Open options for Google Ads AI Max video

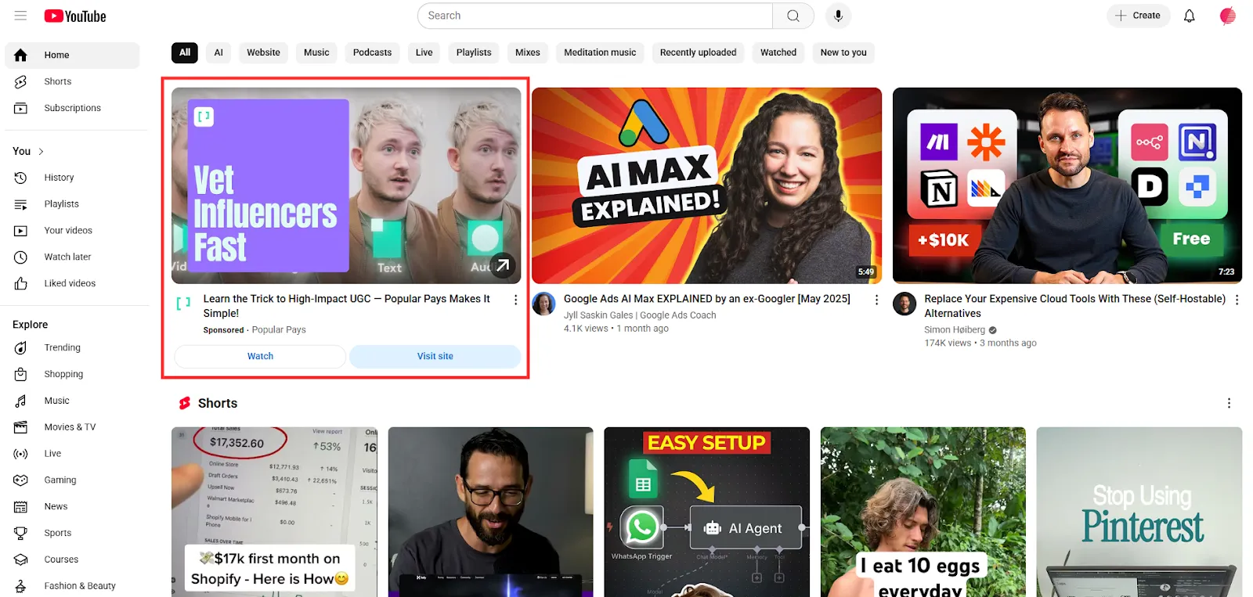pos(876,300)
